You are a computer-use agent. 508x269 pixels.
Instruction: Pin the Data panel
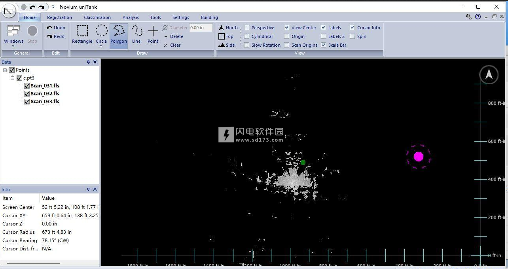(88, 62)
